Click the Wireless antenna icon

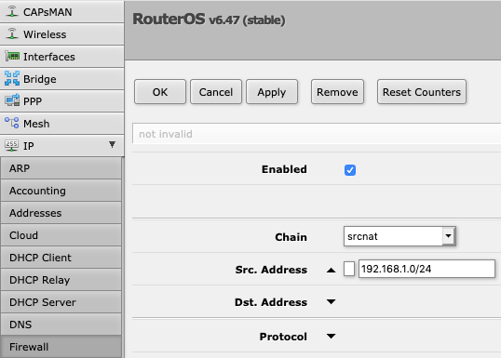coord(12,33)
